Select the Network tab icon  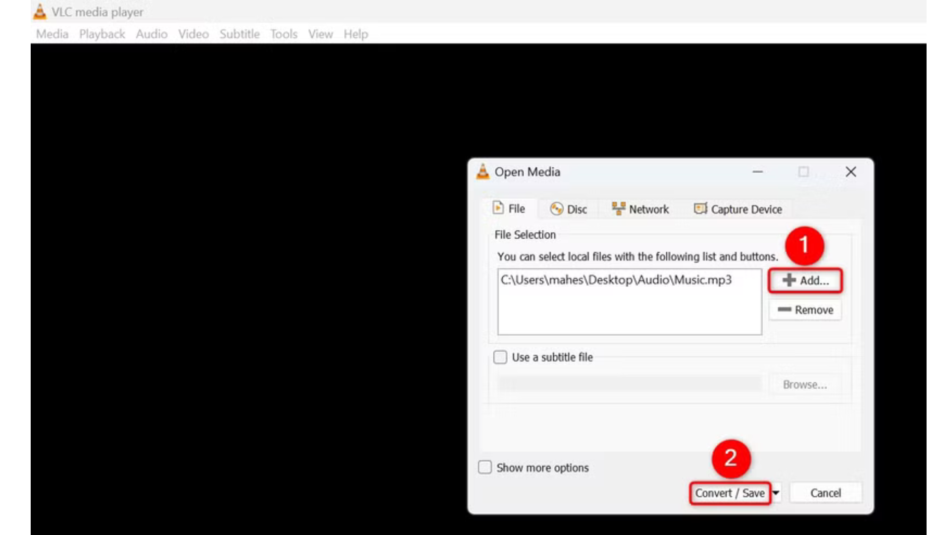click(619, 209)
